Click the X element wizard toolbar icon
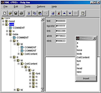Image resolution: width=101 pixels, height=93 pixels. [x=53, y=13]
